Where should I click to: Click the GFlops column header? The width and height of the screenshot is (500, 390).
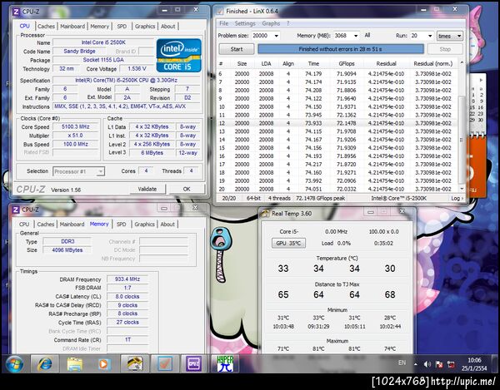pyautogui.click(x=347, y=64)
